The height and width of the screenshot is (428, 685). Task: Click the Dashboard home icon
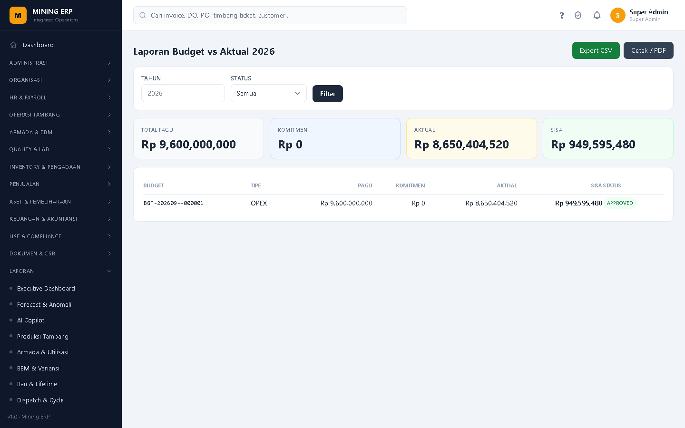tap(13, 45)
